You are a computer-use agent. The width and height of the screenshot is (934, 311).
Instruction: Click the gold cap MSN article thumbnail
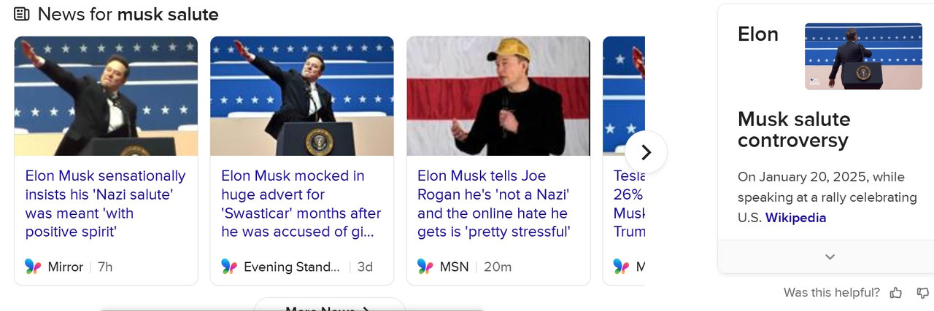(498, 96)
